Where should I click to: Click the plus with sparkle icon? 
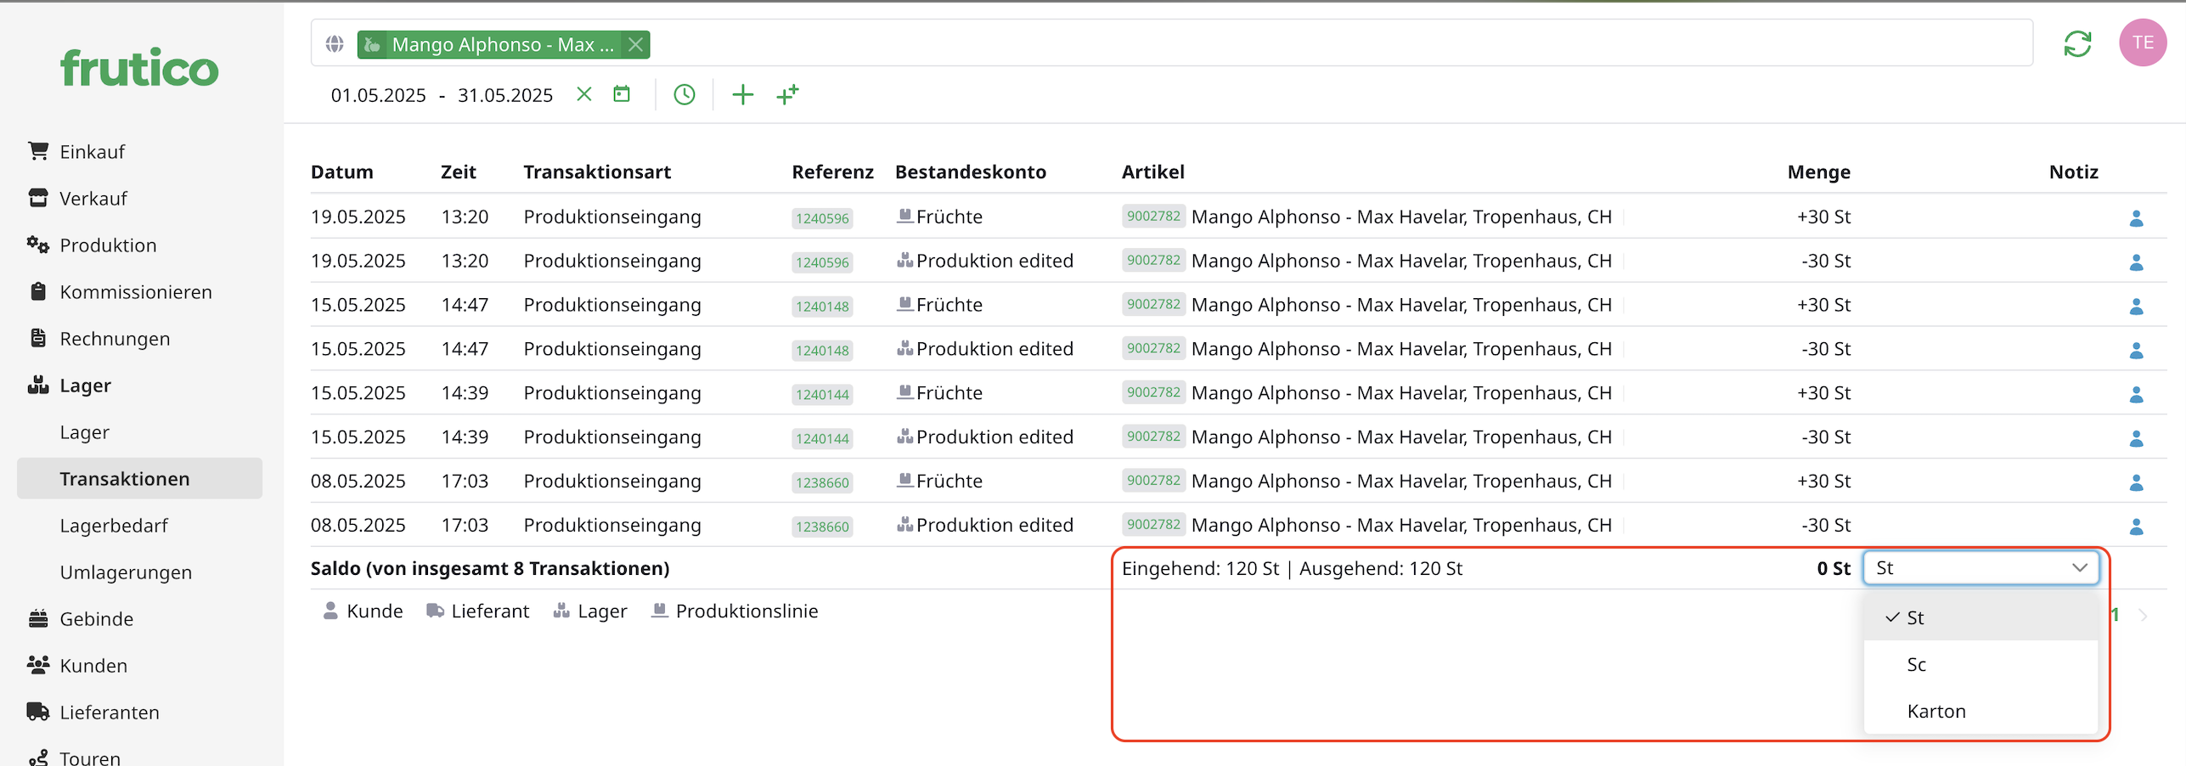point(787,94)
